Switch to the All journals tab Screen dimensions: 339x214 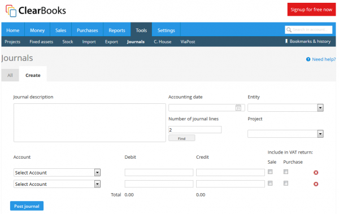click(10, 75)
